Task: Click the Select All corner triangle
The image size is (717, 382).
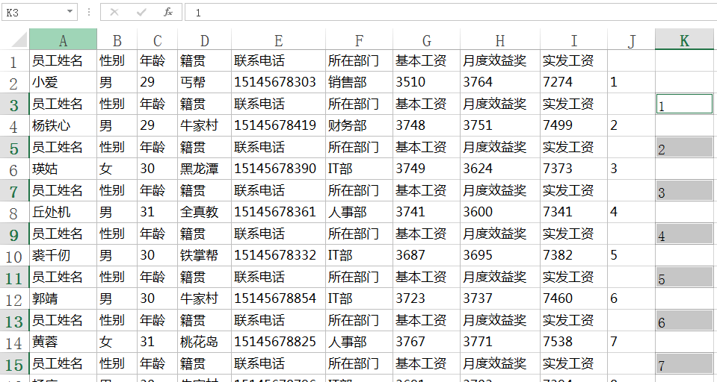Action: 19,40
